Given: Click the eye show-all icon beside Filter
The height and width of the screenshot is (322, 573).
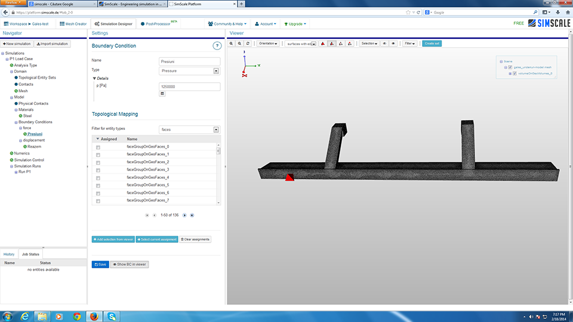Looking at the screenshot, I should click(x=393, y=44).
